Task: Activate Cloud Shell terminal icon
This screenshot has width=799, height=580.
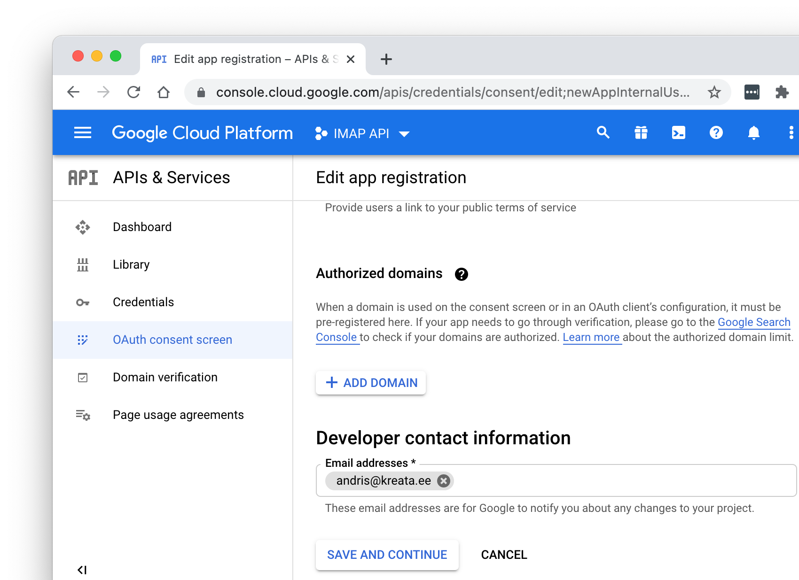Action: click(679, 133)
